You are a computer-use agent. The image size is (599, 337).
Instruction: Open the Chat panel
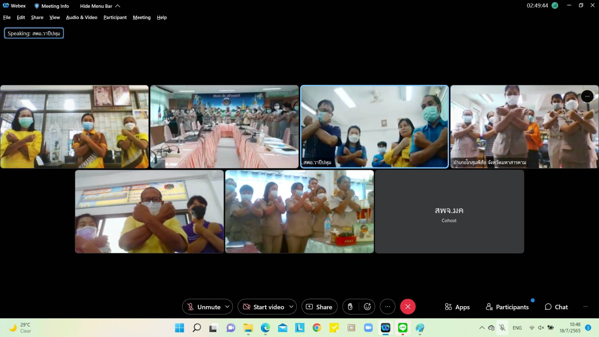[556, 307]
